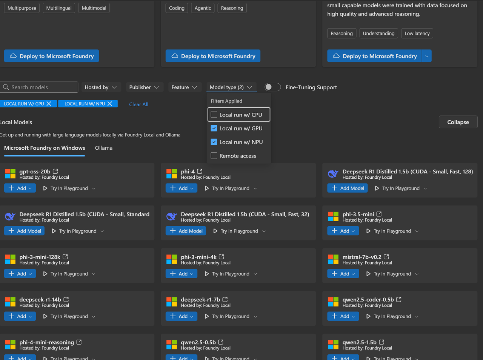Enable the Fine-Tuning Support toggle

(272, 87)
